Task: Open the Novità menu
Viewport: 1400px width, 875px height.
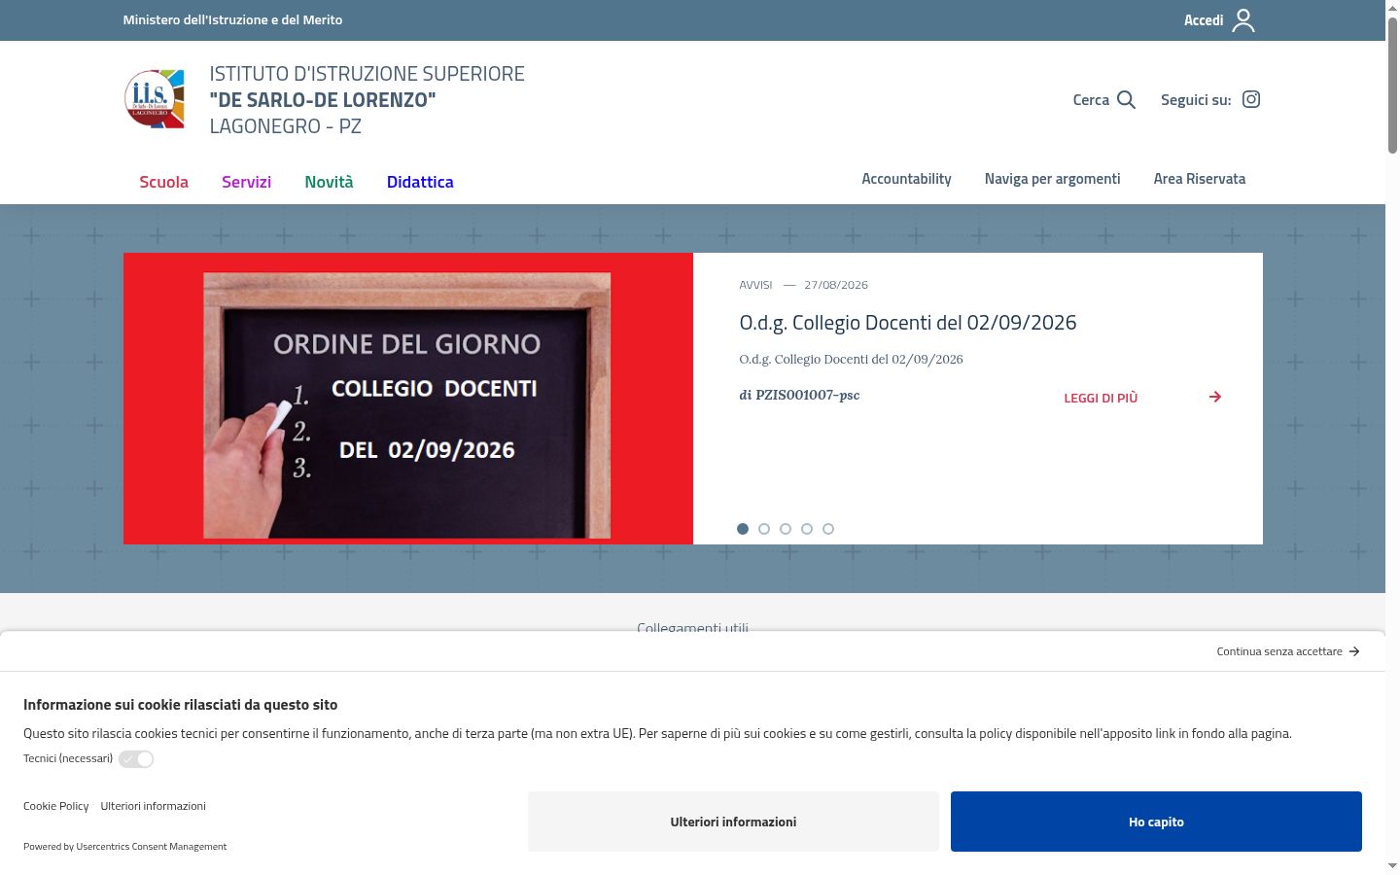Action: pyautogui.click(x=329, y=182)
